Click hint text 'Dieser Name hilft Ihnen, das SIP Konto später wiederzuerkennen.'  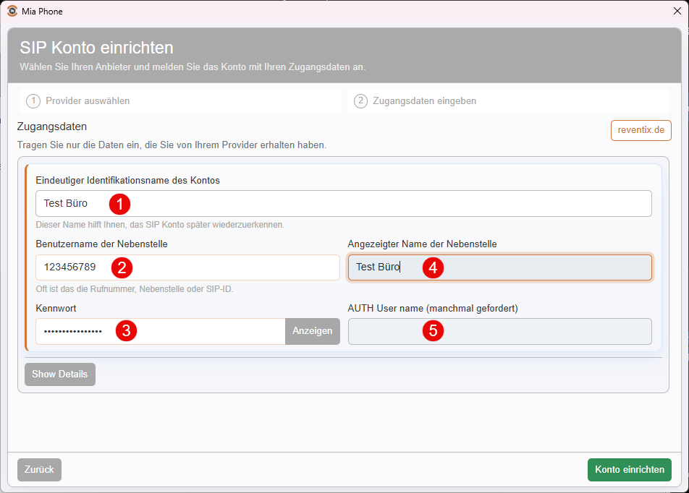160,225
